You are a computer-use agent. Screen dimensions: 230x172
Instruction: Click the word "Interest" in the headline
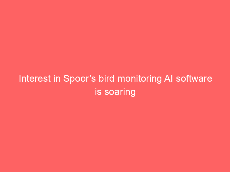pyautogui.click(x=35, y=79)
